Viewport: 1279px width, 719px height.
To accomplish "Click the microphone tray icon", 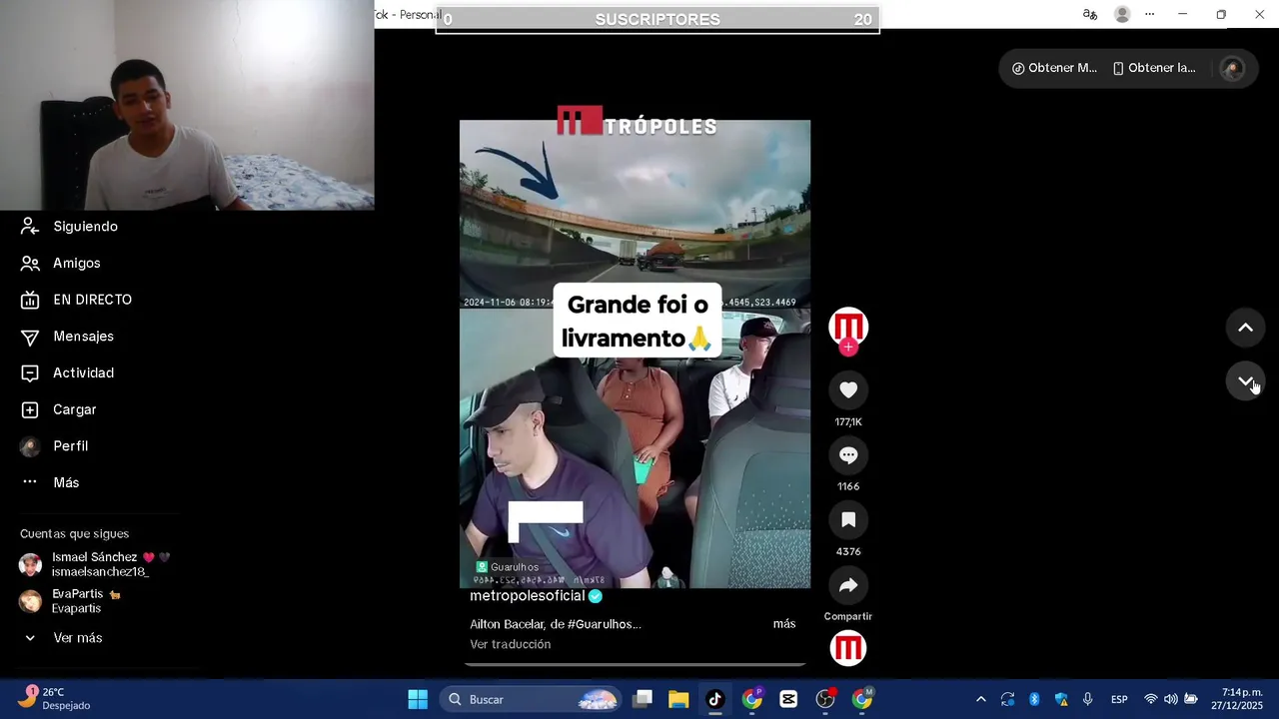I will point(1088,699).
